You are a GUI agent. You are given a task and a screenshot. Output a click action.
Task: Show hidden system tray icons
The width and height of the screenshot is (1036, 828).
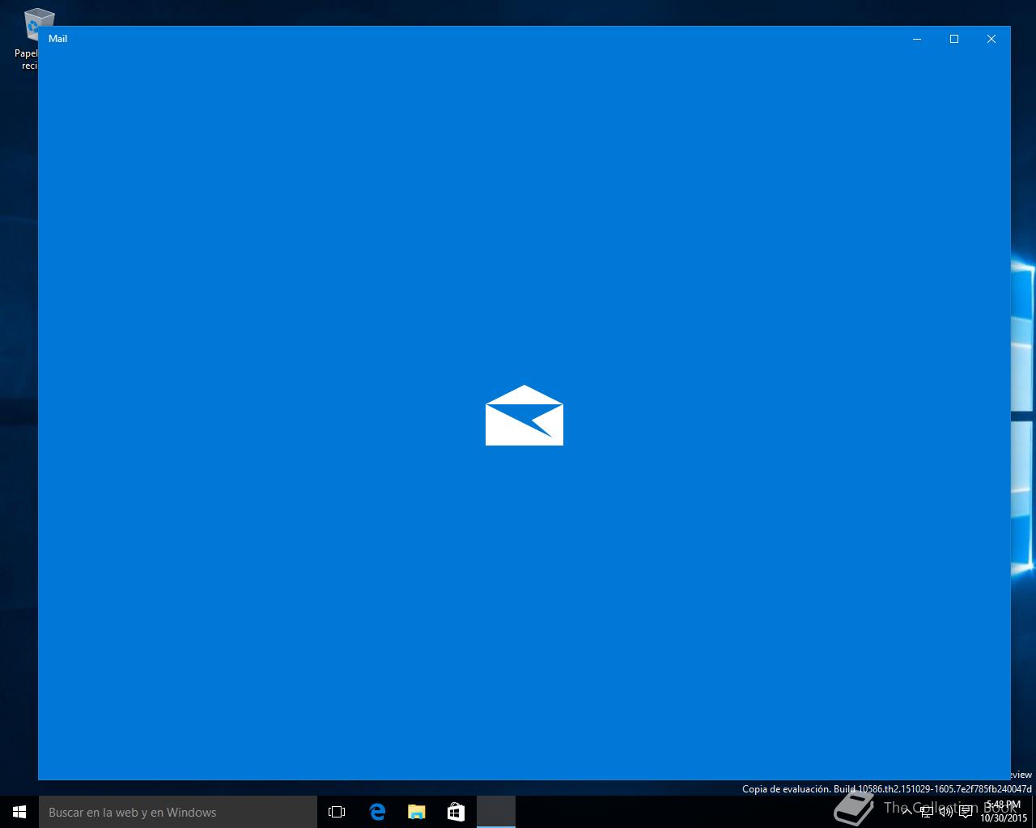(x=906, y=812)
